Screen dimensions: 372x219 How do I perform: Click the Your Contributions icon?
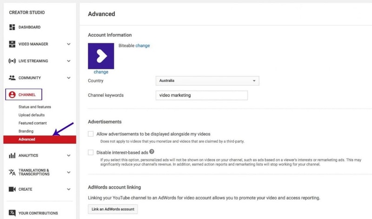click(12, 213)
